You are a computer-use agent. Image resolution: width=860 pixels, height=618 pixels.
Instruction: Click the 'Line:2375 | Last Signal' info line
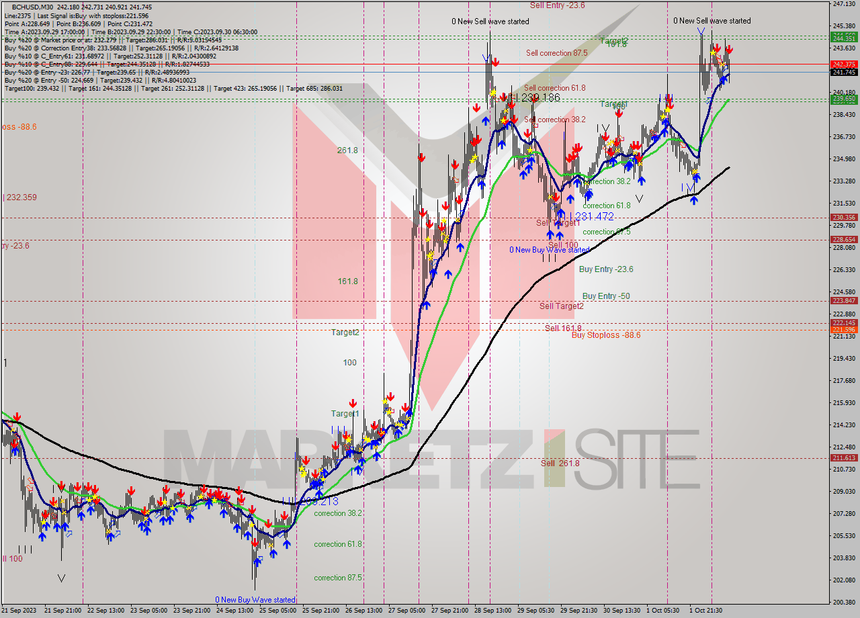(77, 15)
